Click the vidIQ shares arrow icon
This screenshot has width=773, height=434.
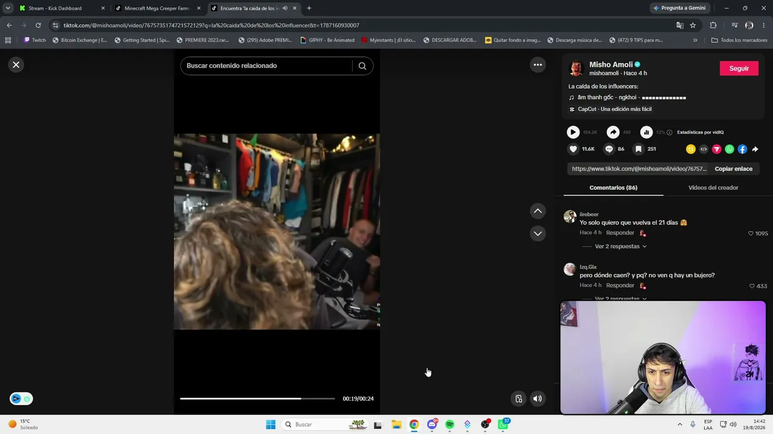613,132
